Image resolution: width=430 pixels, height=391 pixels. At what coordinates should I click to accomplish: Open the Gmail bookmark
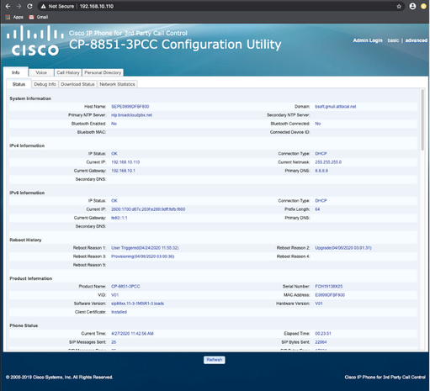pyautogui.click(x=39, y=17)
